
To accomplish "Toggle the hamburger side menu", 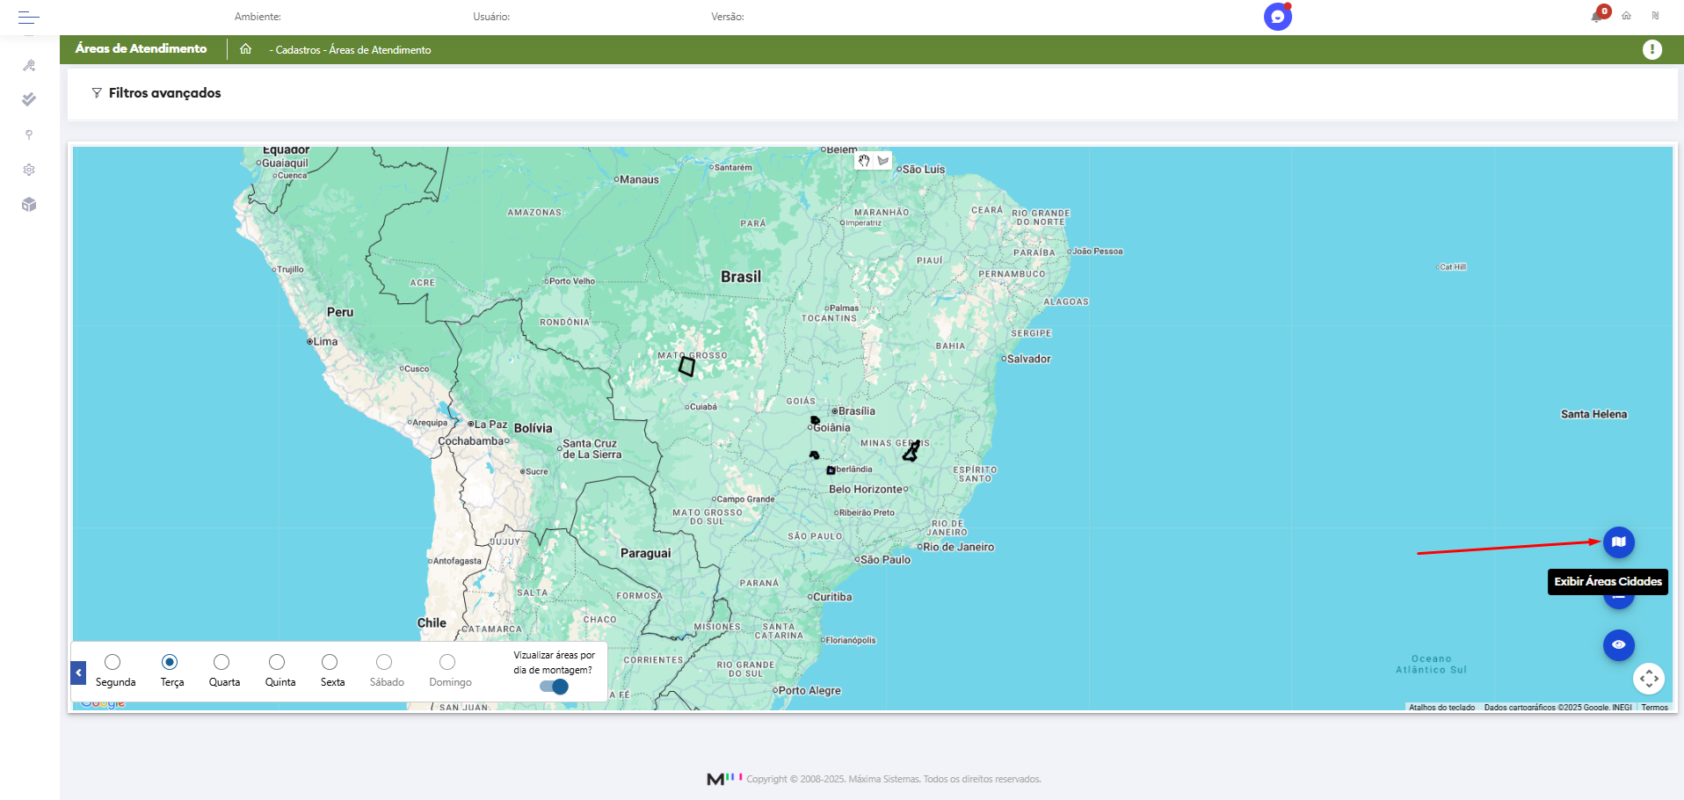I will 29,17.
